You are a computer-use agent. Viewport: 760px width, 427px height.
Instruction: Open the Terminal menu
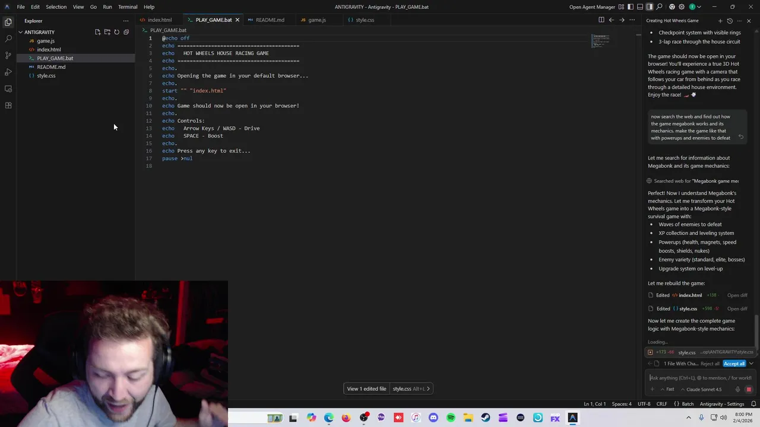click(x=128, y=7)
